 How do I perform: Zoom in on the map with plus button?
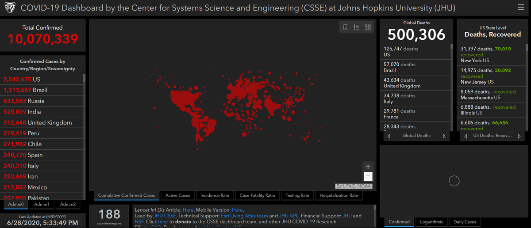pyautogui.click(x=368, y=167)
